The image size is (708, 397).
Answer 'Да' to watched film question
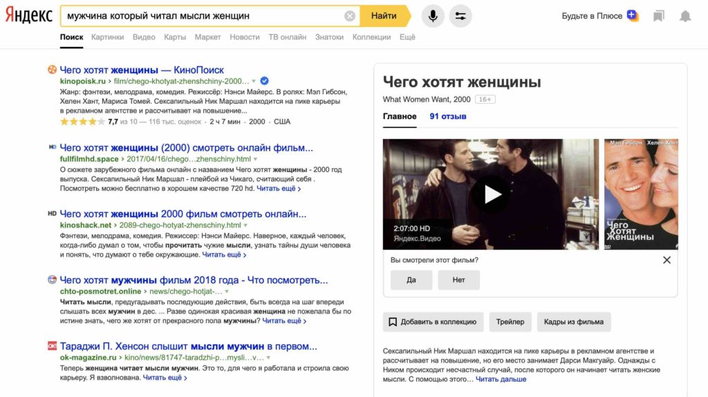(x=411, y=280)
